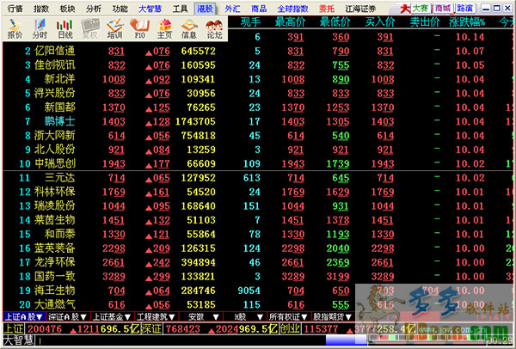Select stock row 龙净环保
This screenshot has width=516, height=349.
pyautogui.click(x=260, y=262)
